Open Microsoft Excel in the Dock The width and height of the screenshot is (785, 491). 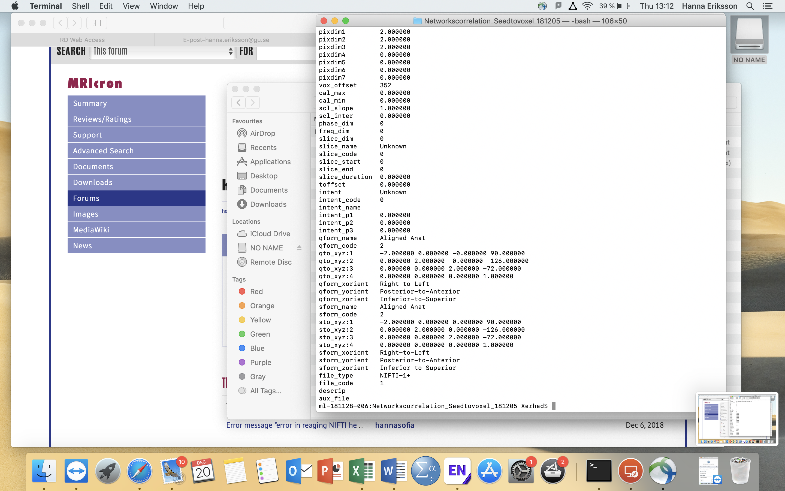pyautogui.click(x=361, y=471)
